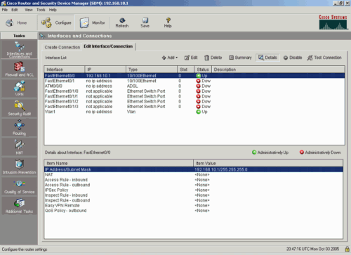The image size is (351, 255).
Task: Click the Status column header
Action: pyautogui.click(x=203, y=70)
